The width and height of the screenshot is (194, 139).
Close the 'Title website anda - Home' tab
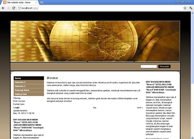[x=36, y=2]
